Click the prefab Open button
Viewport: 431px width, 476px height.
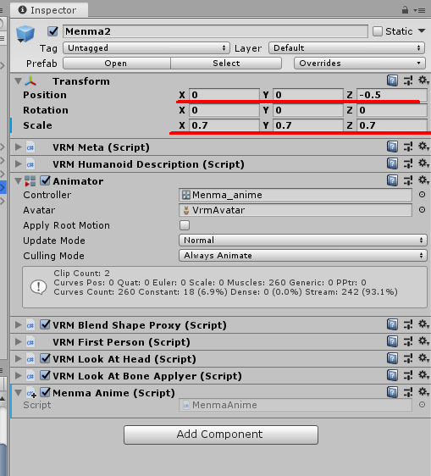click(117, 64)
